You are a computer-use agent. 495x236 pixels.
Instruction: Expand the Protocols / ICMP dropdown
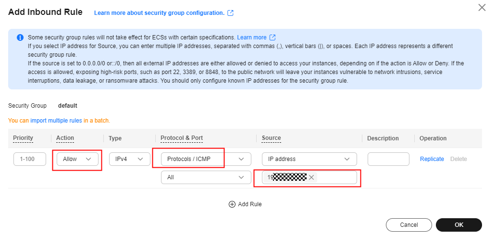206,159
